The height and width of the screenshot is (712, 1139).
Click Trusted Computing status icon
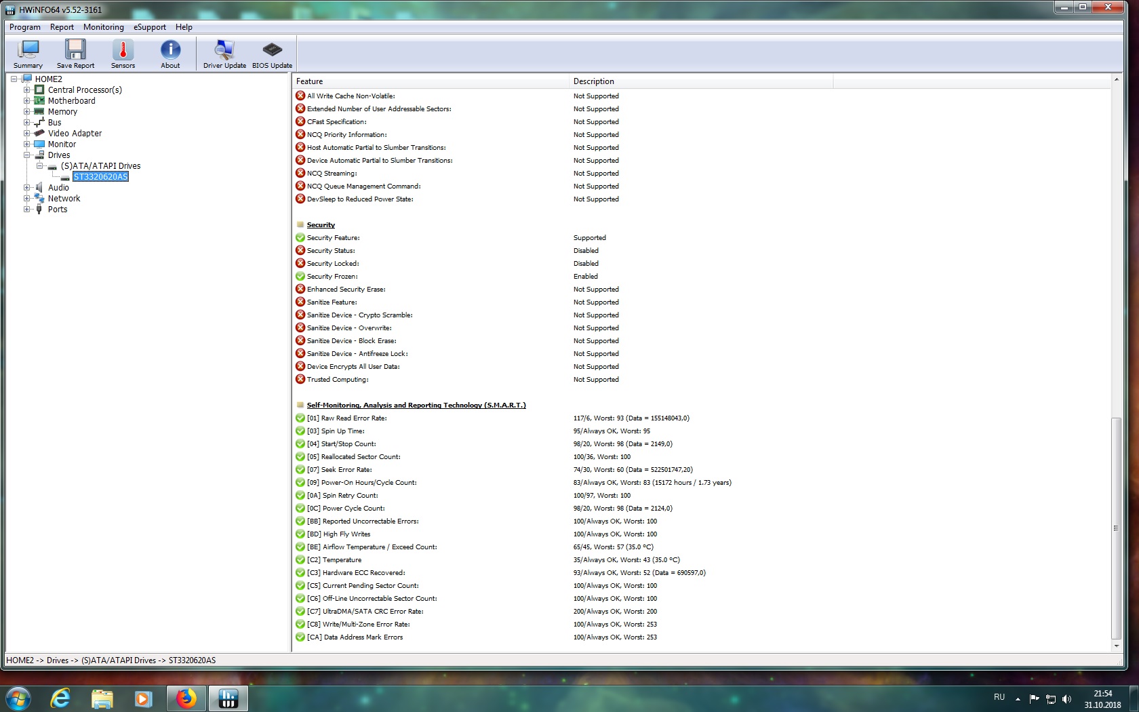click(300, 379)
